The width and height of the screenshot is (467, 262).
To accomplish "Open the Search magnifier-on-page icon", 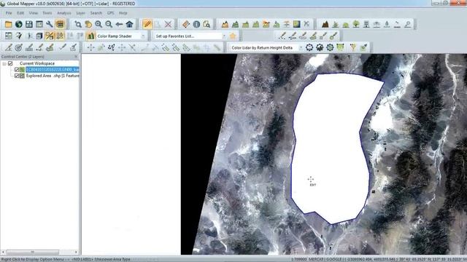I will tap(207, 24).
